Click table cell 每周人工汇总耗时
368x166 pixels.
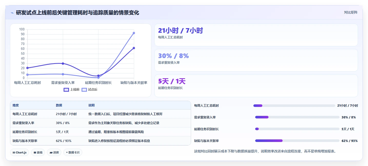point(25,114)
